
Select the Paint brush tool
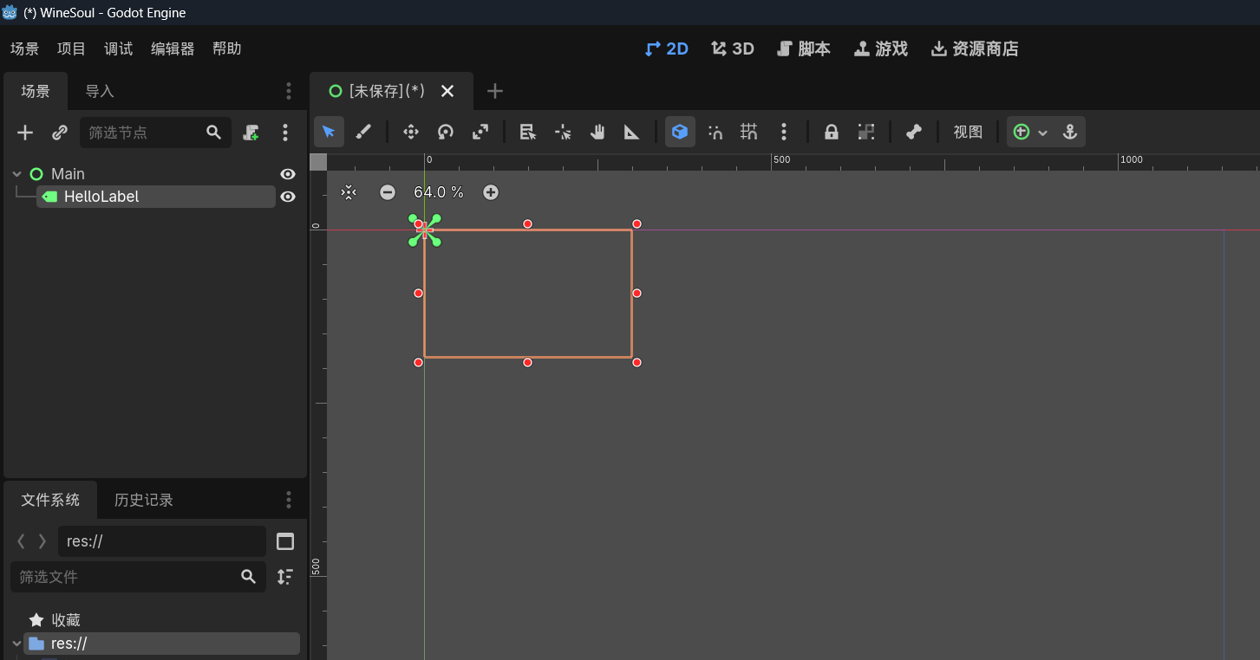pyautogui.click(x=363, y=132)
